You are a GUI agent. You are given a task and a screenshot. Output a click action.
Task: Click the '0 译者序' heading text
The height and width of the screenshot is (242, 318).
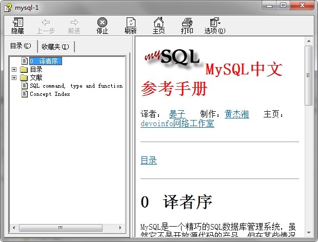(176, 202)
